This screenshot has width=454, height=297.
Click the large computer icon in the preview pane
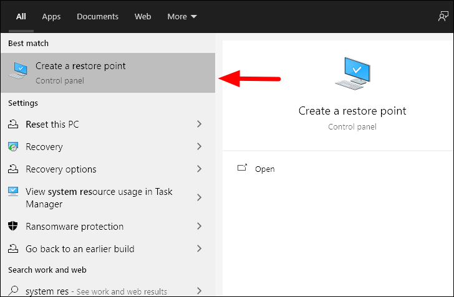click(x=352, y=73)
